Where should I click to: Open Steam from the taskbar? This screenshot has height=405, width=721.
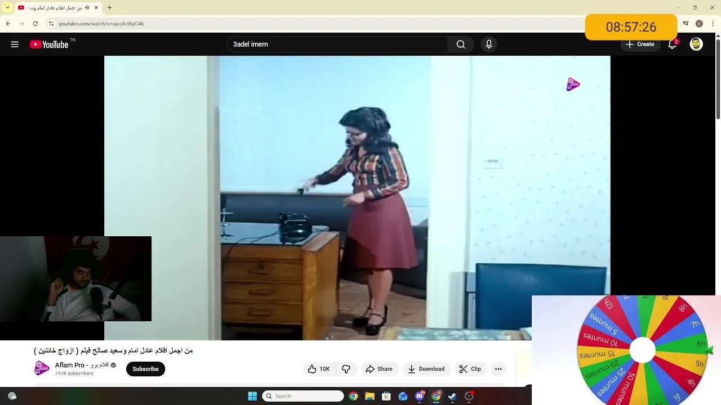click(452, 396)
